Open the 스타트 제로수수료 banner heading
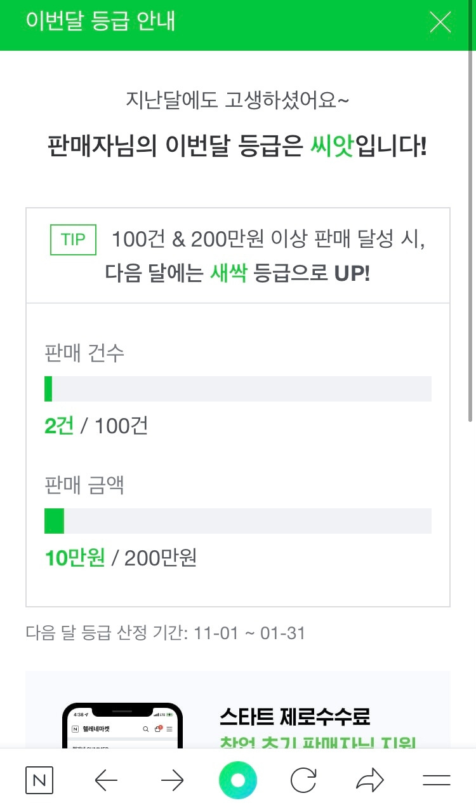The height and width of the screenshot is (812, 476). 294,717
